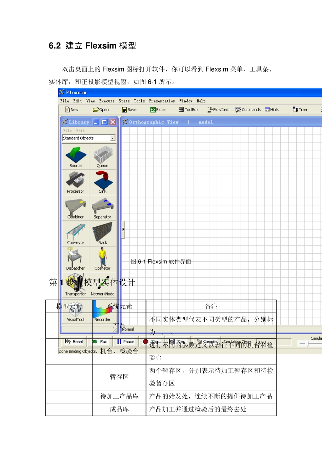The width and height of the screenshot is (322, 456).
Task: Select the Combiner object icon
Action: tap(76, 208)
